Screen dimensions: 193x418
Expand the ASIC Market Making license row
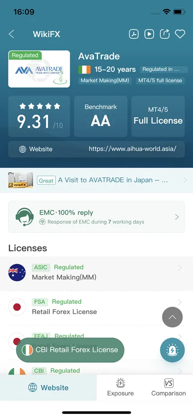(96, 273)
